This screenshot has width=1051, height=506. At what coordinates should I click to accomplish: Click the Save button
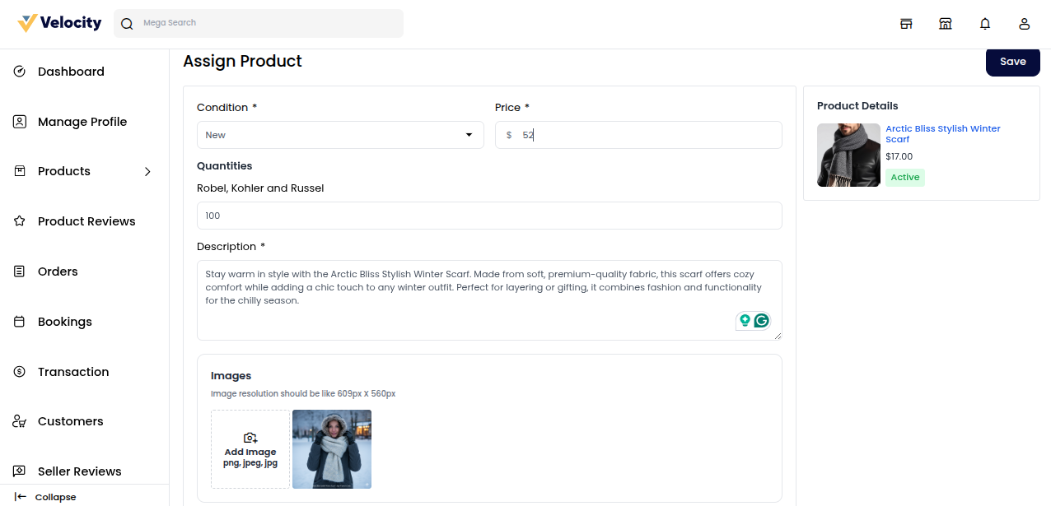[1012, 62]
